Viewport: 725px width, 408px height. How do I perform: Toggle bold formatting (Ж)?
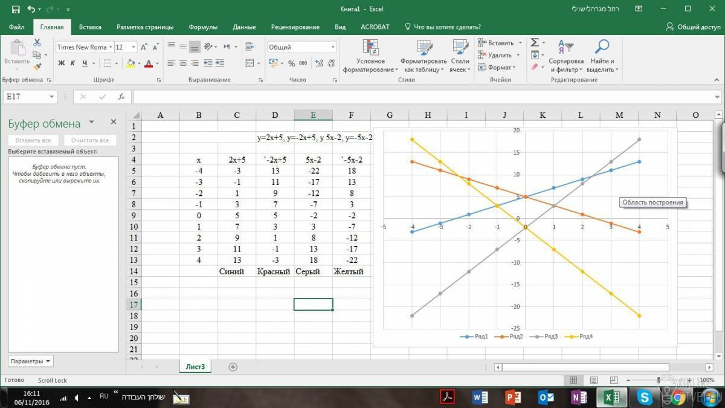coord(62,63)
